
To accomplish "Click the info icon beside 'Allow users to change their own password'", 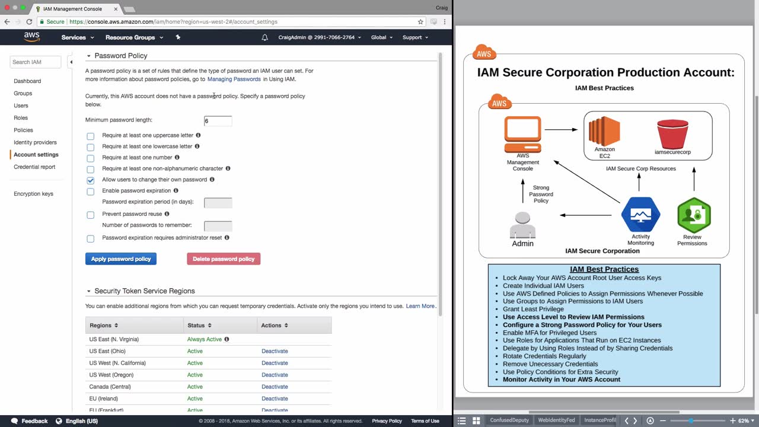I will [x=212, y=179].
